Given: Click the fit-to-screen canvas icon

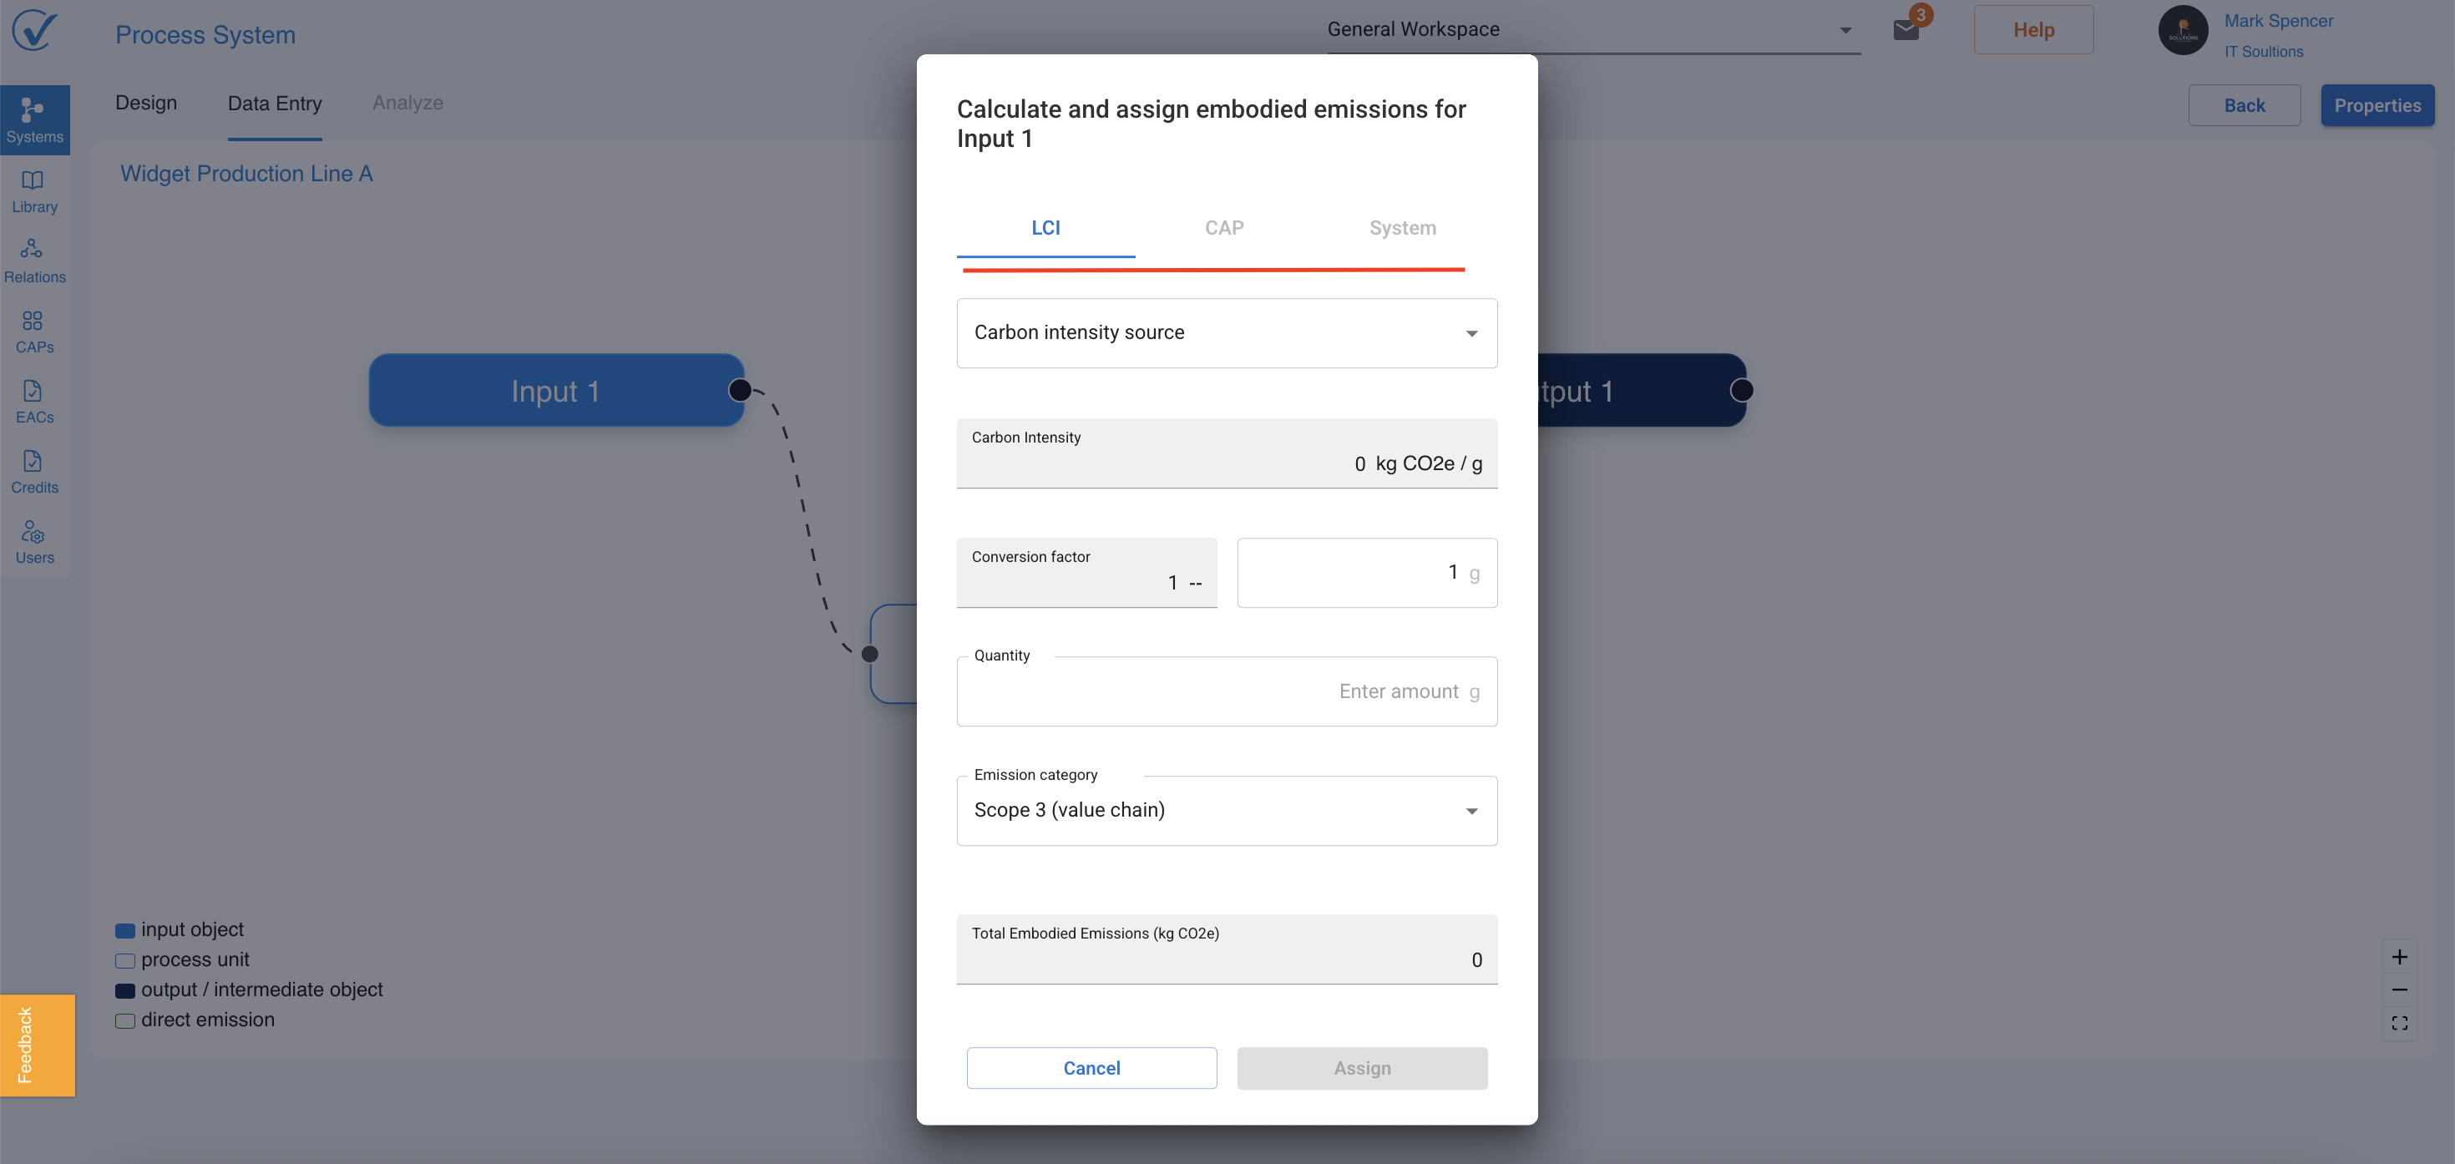Looking at the screenshot, I should click(x=2399, y=1023).
